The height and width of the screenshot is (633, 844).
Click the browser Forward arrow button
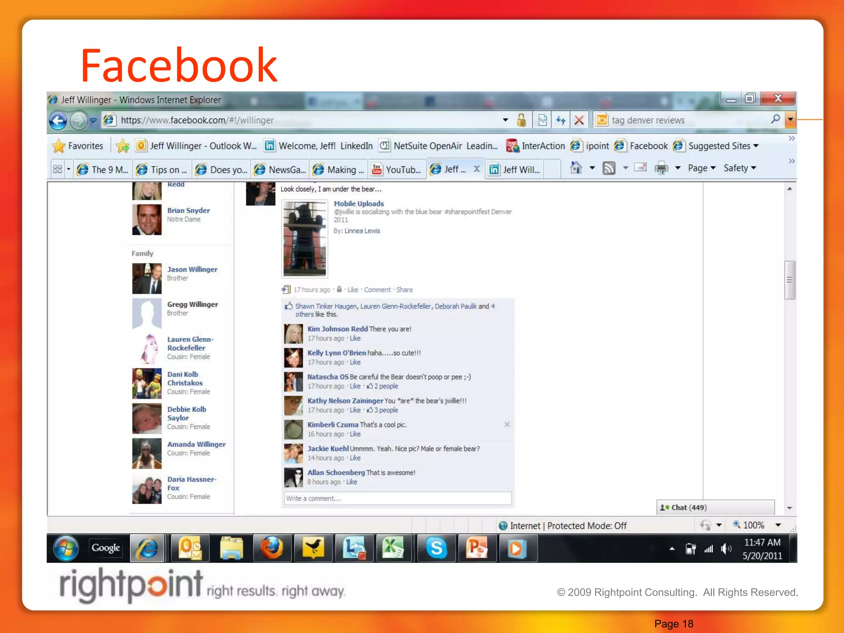click(78, 120)
